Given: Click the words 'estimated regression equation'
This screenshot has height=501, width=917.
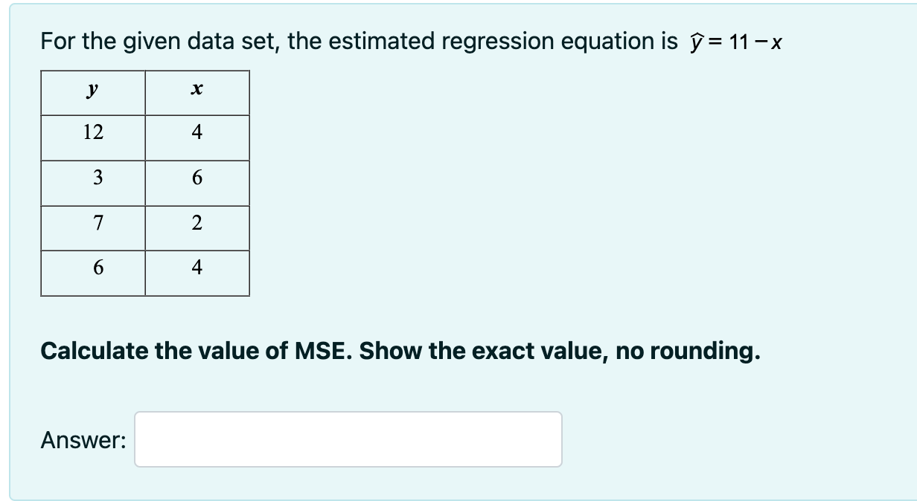Looking at the screenshot, I should (491, 42).
